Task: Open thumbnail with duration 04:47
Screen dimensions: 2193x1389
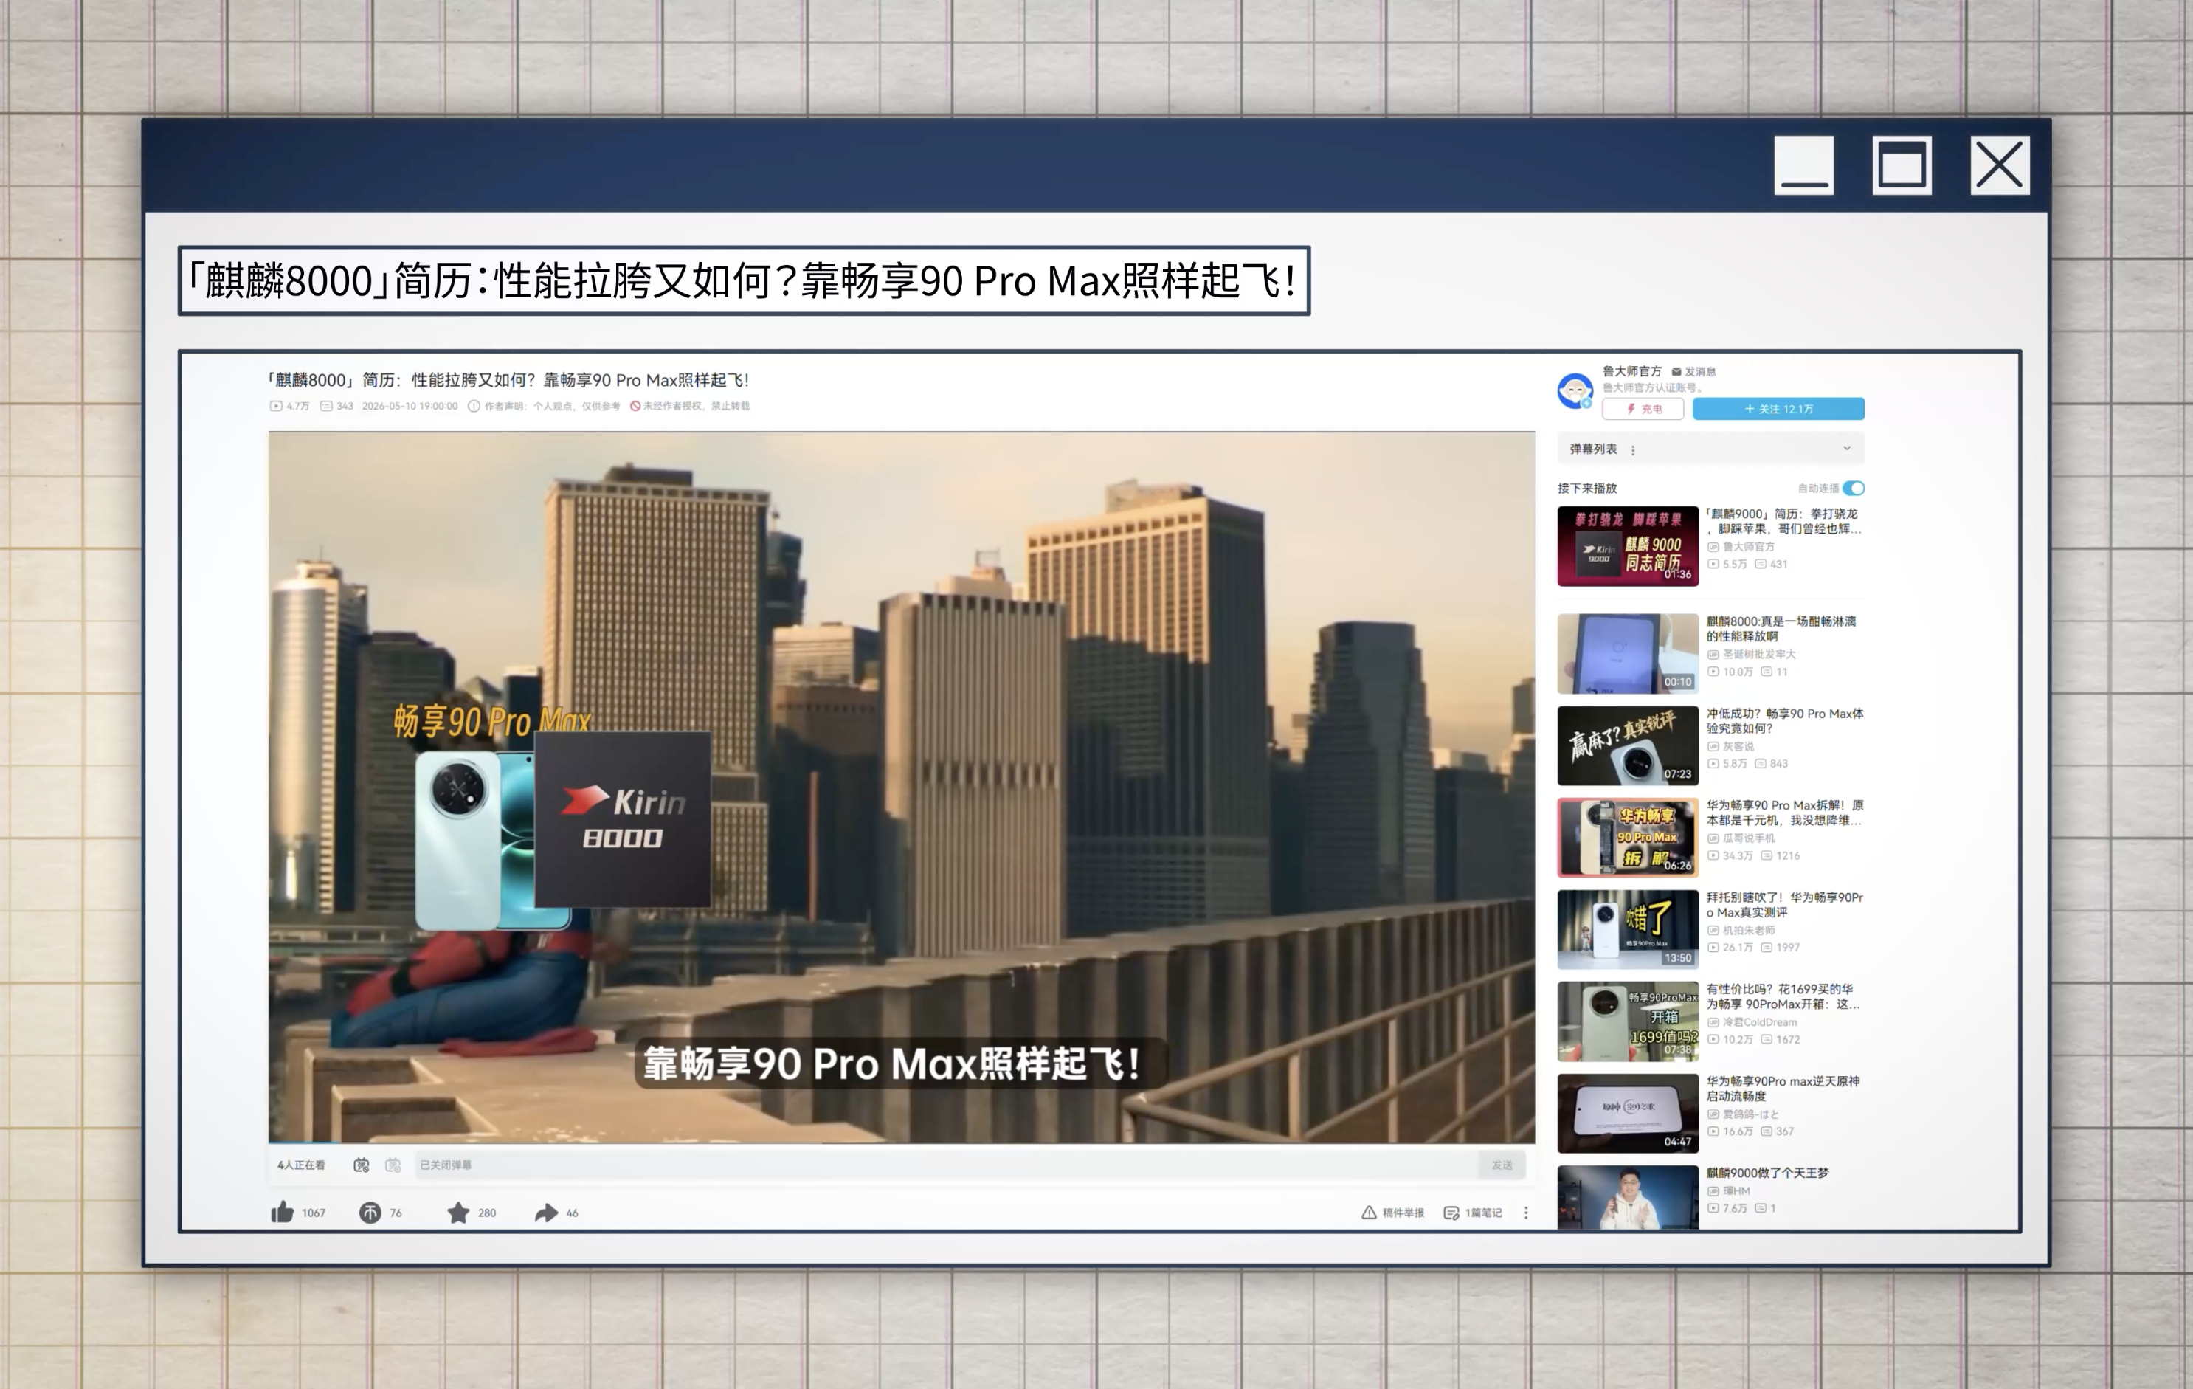Action: [x=1628, y=1113]
